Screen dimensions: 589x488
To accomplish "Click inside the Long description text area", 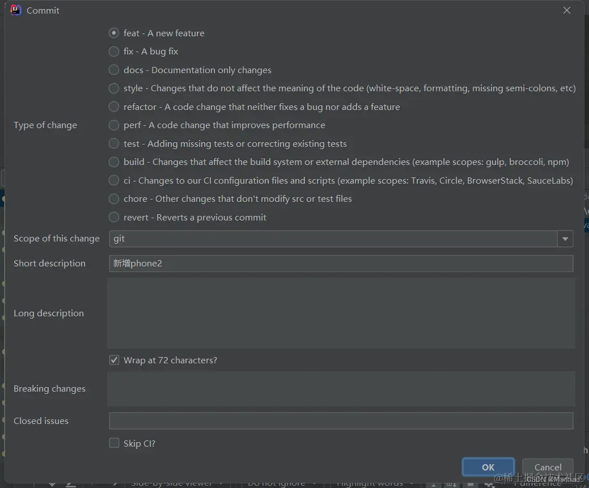I will pos(341,313).
